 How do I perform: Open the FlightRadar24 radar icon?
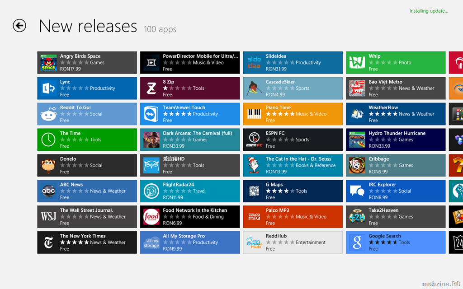[151, 191]
